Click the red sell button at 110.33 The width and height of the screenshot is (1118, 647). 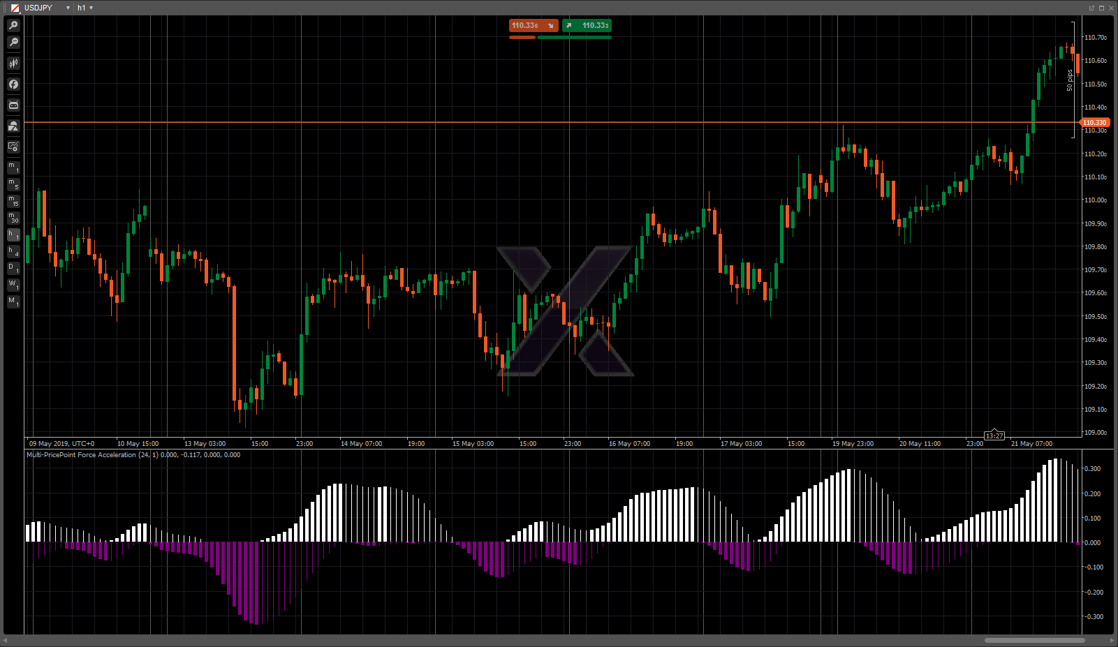click(x=533, y=26)
